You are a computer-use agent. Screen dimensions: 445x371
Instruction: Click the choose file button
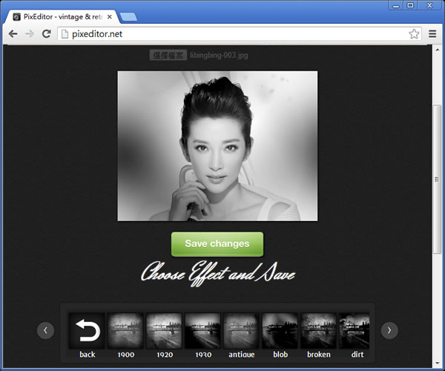point(168,55)
